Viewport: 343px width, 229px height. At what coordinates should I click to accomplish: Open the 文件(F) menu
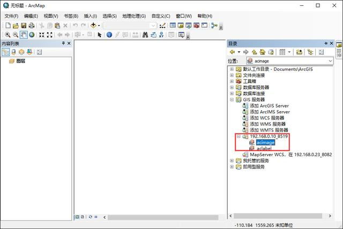pyautogui.click(x=11, y=16)
